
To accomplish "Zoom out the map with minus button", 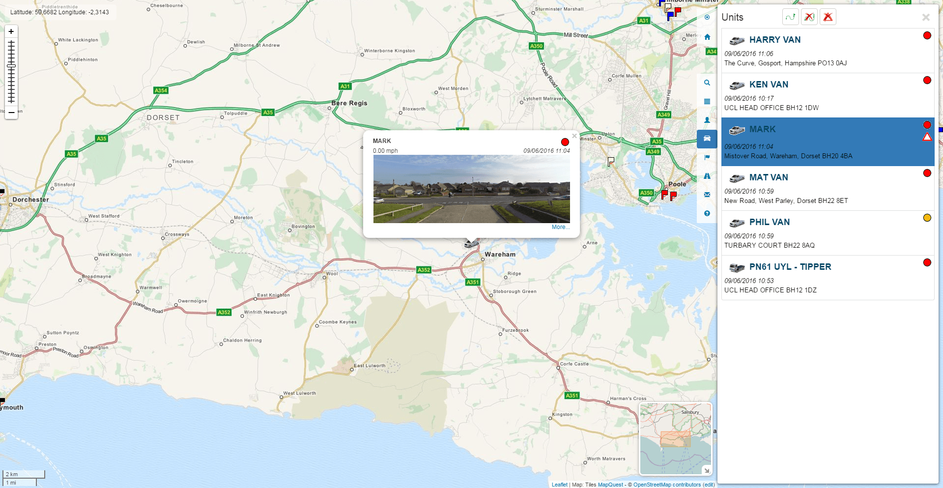I will pyautogui.click(x=11, y=113).
